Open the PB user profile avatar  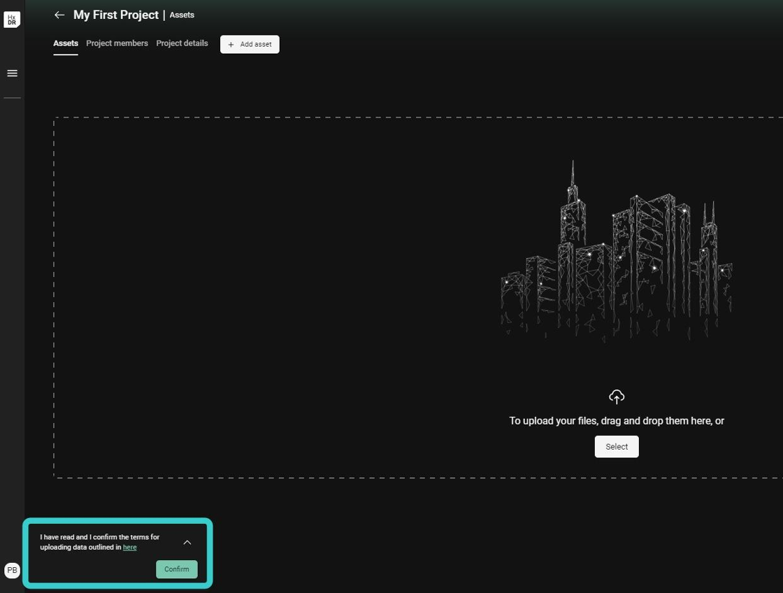(12, 570)
